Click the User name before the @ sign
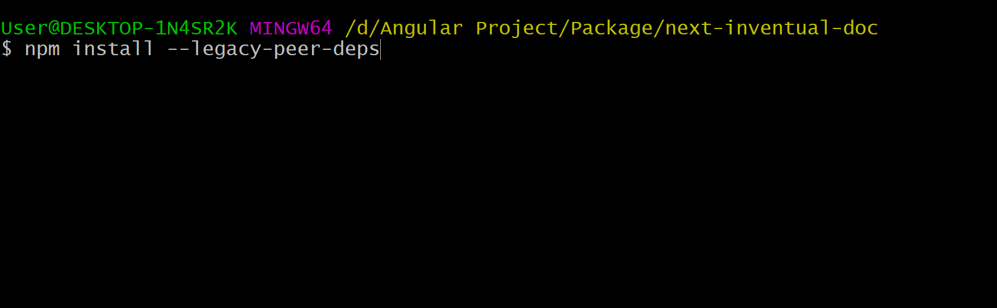The width and height of the screenshot is (997, 308). [24, 28]
